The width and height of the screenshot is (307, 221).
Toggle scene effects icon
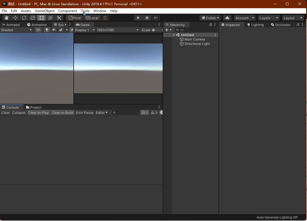click(x=61, y=30)
